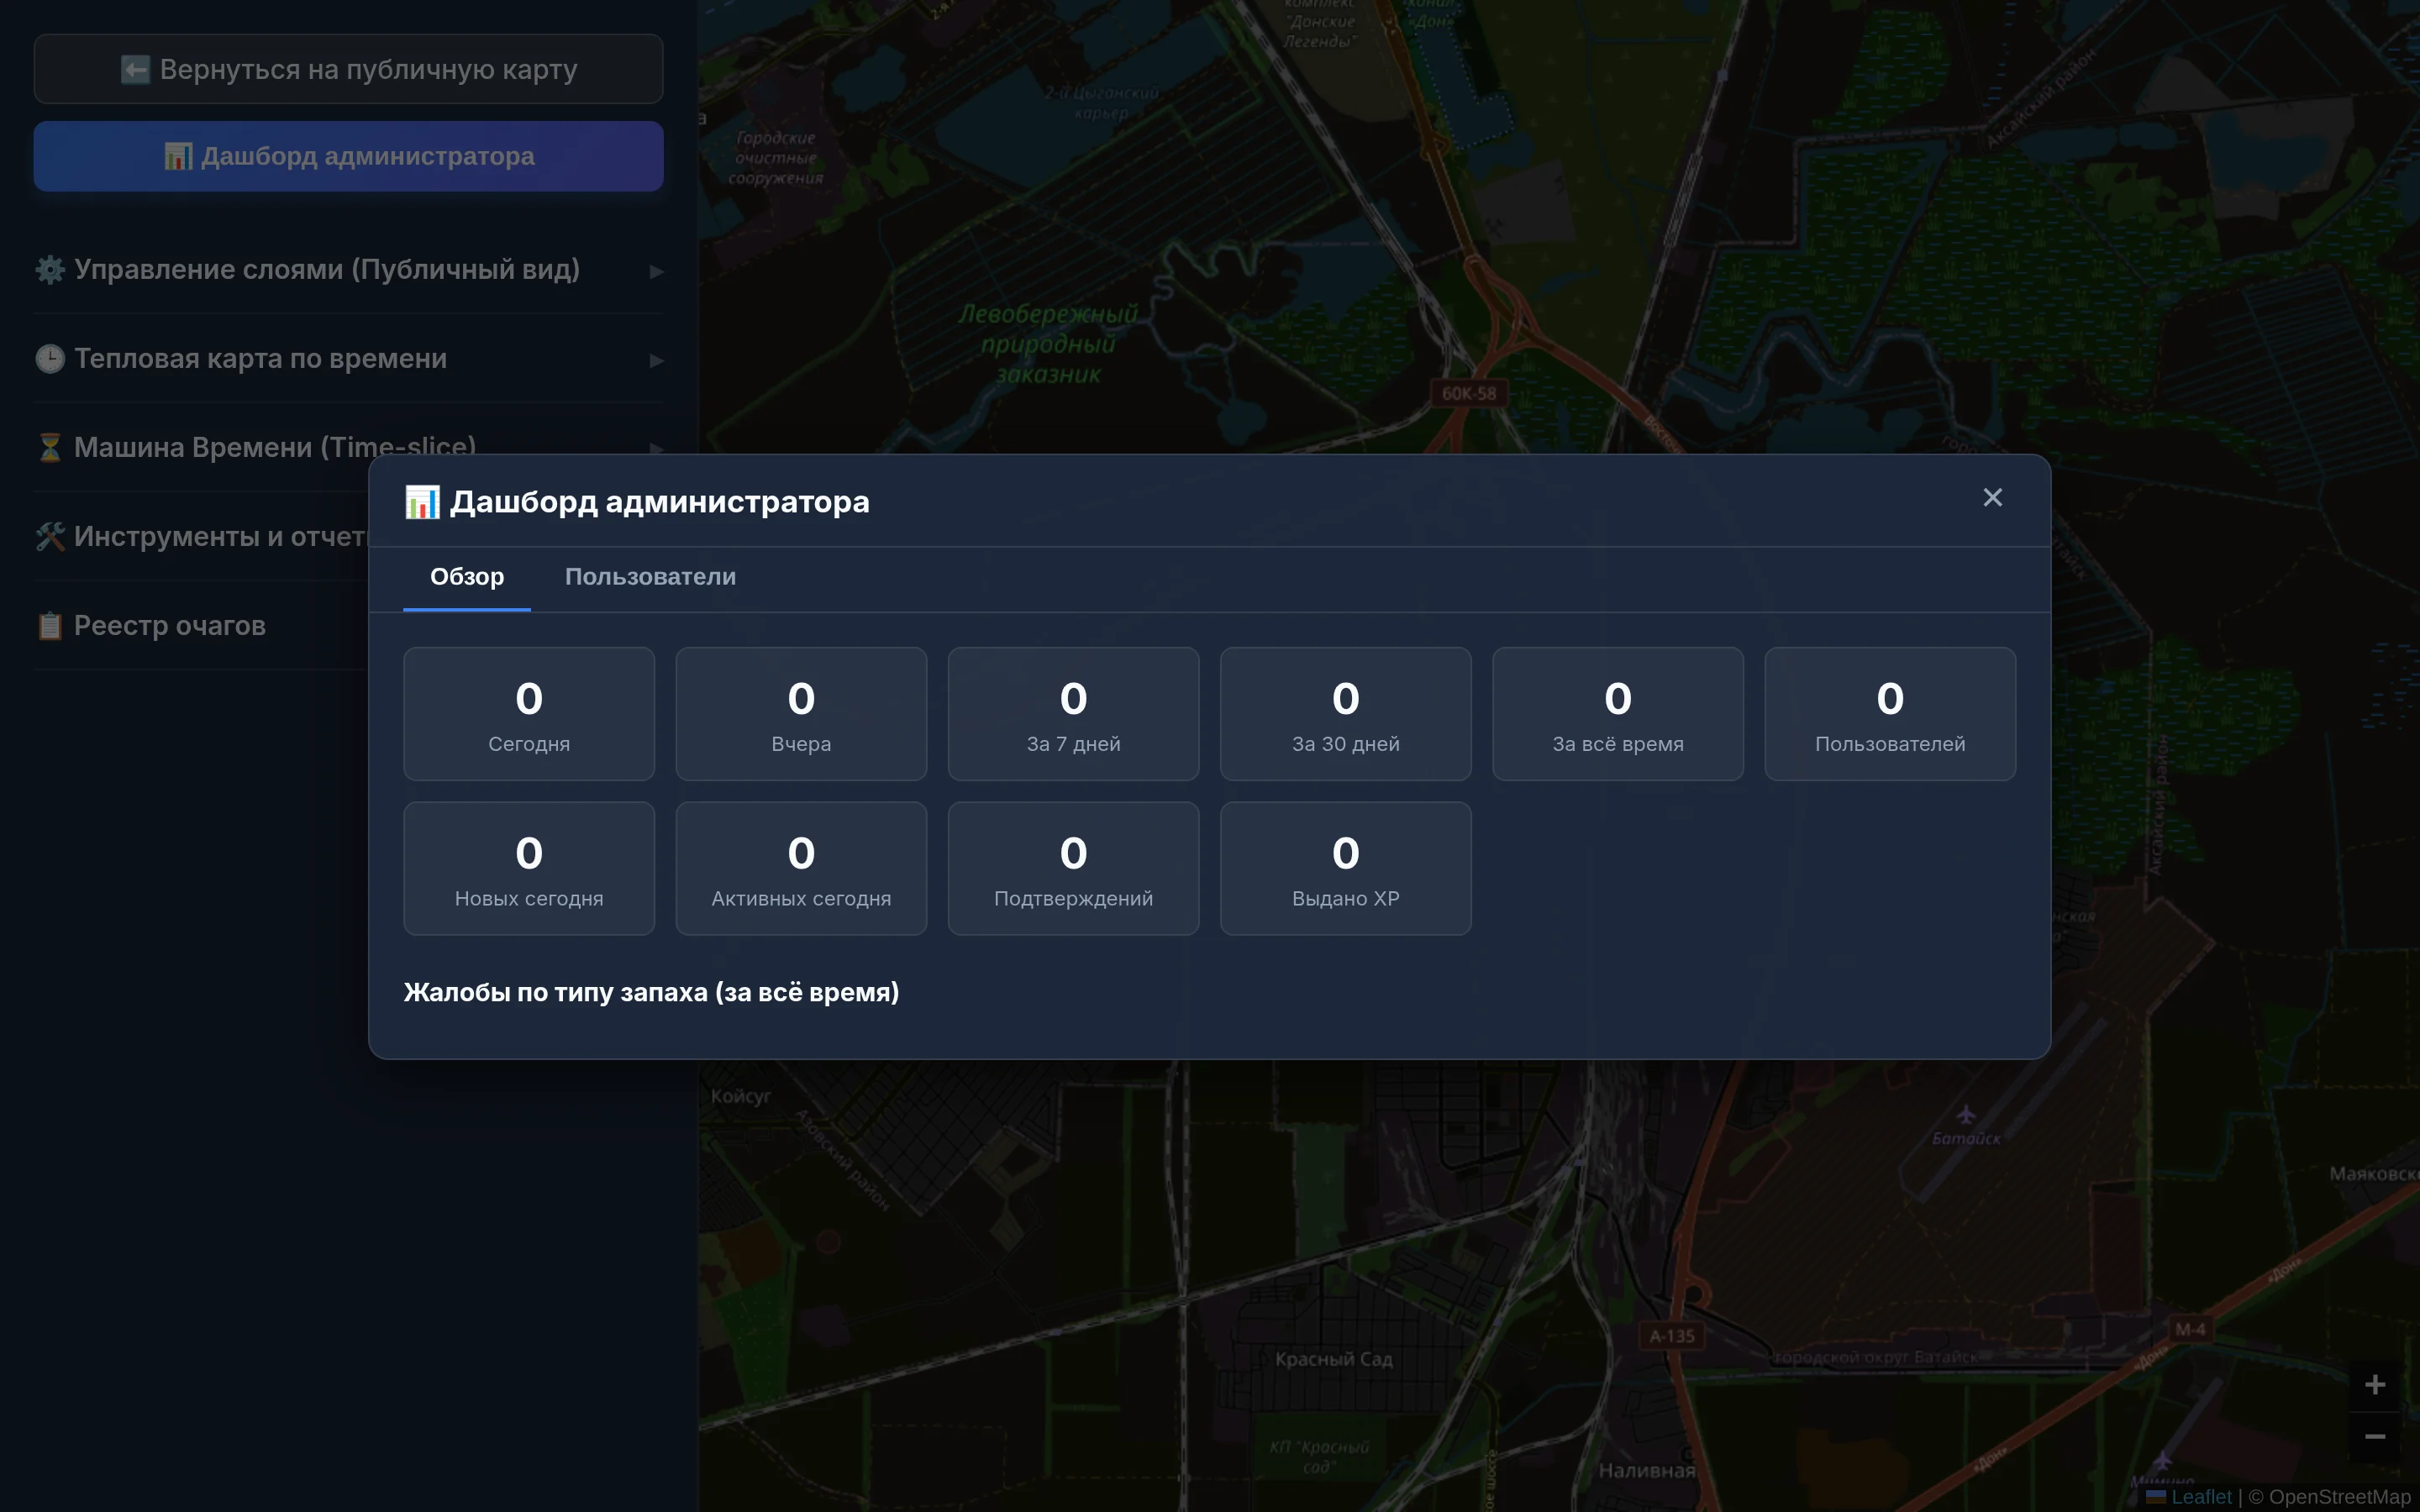Screen dimensions: 2420x1512
Task: Click the Жалобы по типу запаха heading
Action: (651, 992)
